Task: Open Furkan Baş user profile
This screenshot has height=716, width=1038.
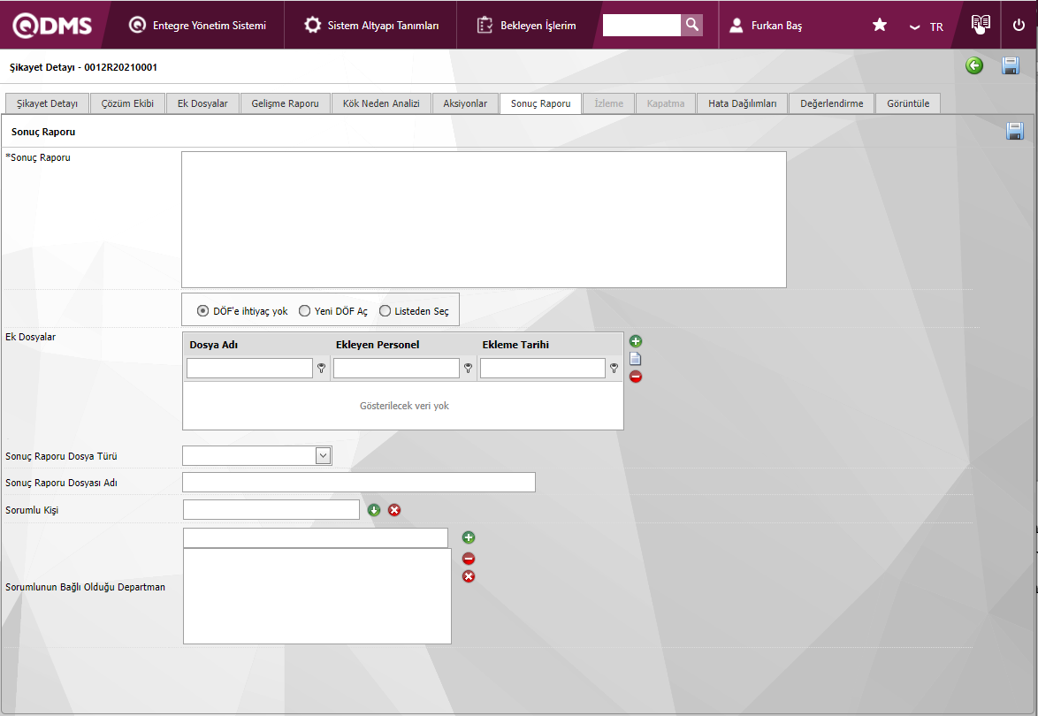Action: (x=766, y=25)
